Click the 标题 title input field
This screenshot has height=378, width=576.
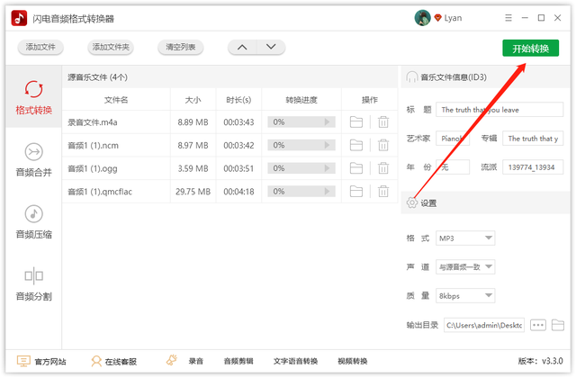pos(499,110)
